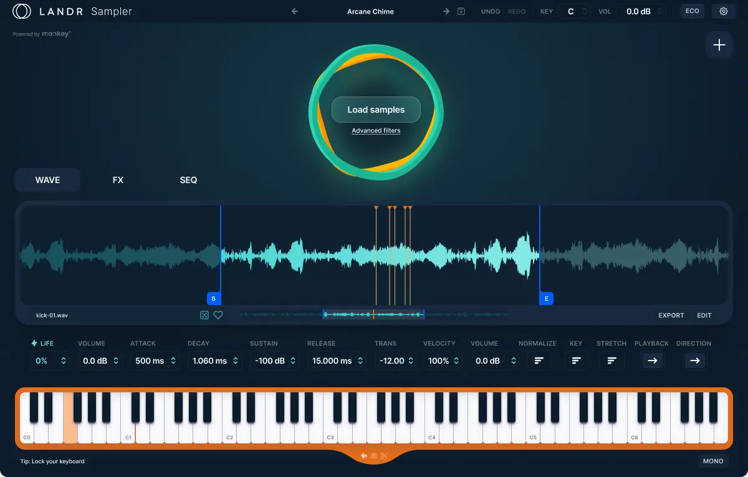This screenshot has width=748, height=477.
Task: Open the KEY dropdown showing C
Action: (x=574, y=11)
